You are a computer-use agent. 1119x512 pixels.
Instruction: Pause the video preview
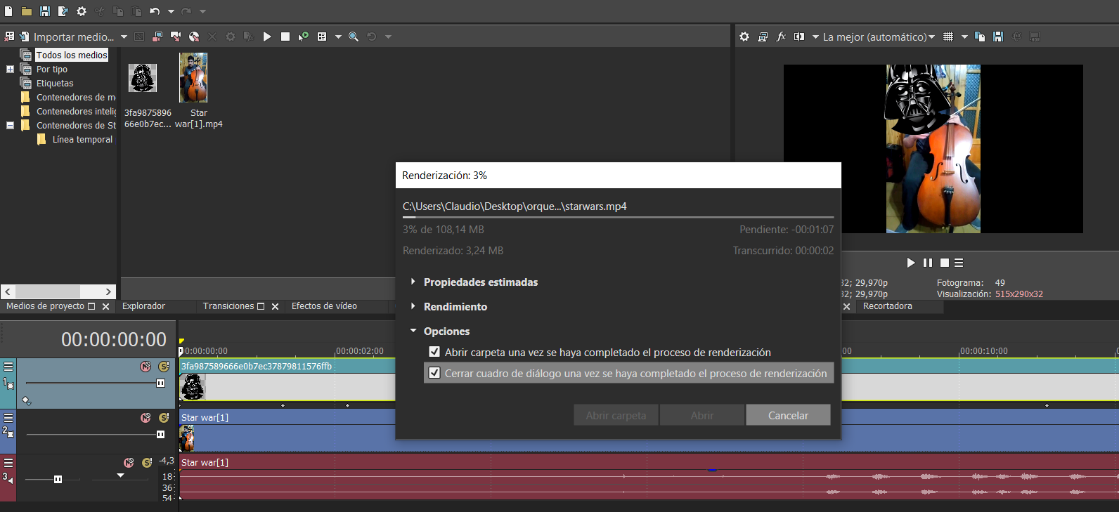point(928,263)
